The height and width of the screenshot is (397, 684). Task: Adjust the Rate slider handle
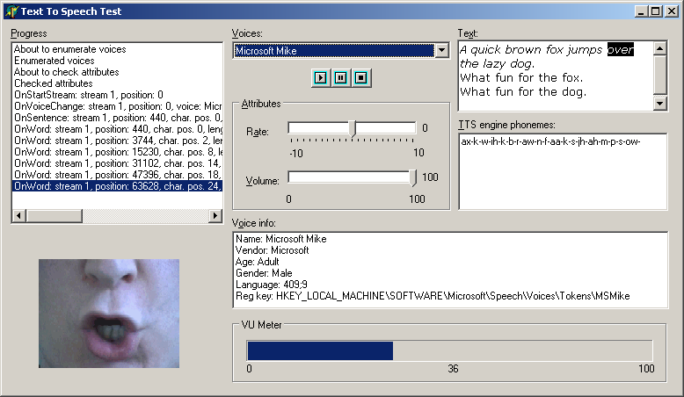click(353, 128)
